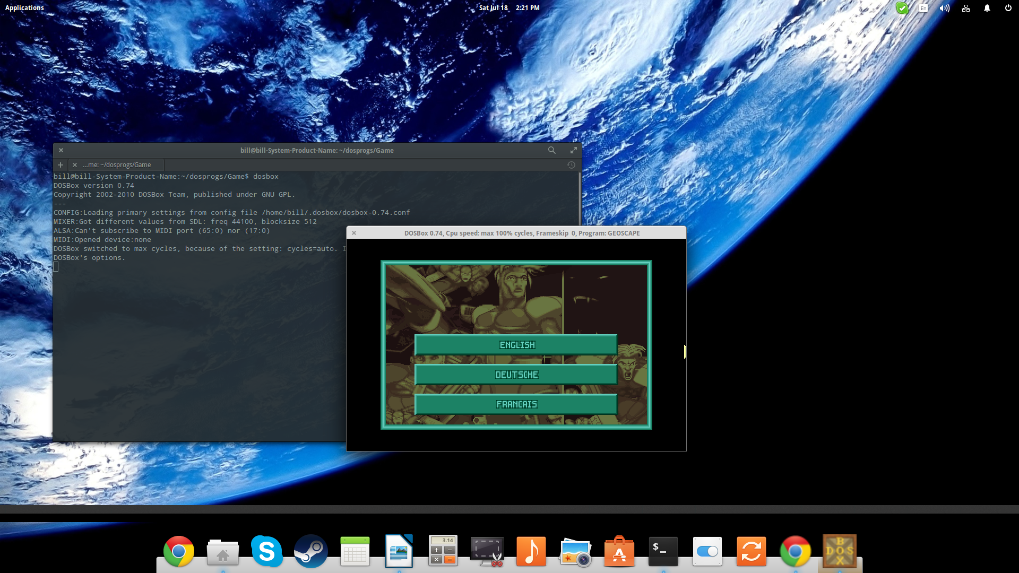
Task: Click the terminal prompt line running dosbox
Action: [x=166, y=177]
